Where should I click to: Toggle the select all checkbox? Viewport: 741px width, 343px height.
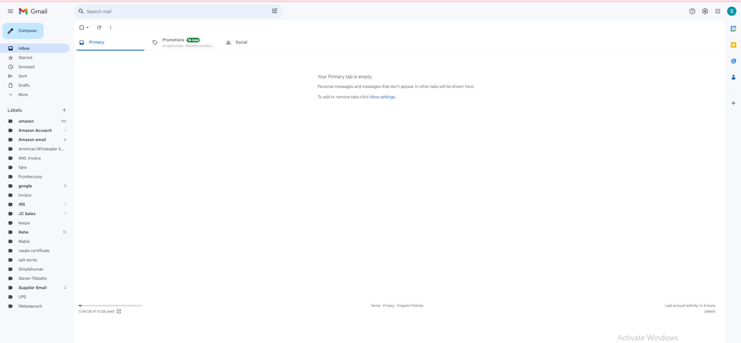point(81,27)
